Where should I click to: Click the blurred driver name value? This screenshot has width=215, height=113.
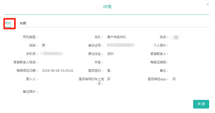pyautogui.click(x=176, y=37)
